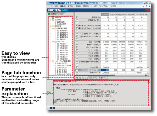Select the アニールヒータB column header
The image size is (157, 116).
click(x=139, y=15)
